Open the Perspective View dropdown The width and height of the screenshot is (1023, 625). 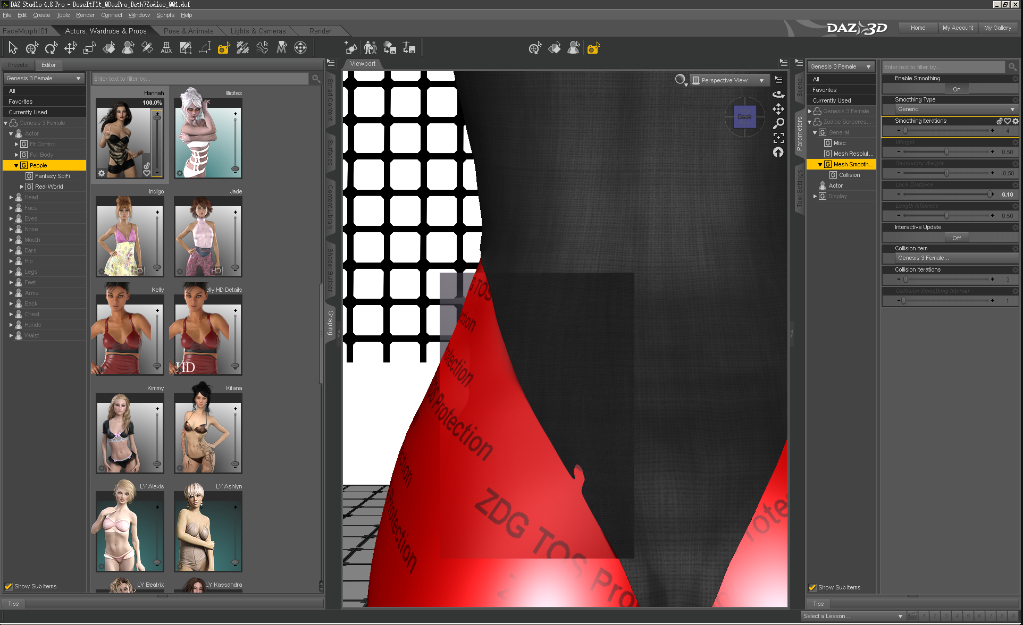[x=730, y=80]
